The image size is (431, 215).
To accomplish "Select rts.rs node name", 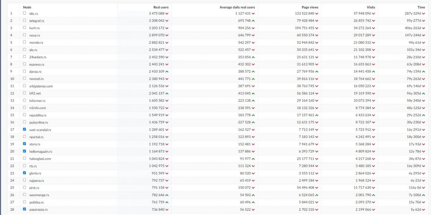I will (x=33, y=166).
